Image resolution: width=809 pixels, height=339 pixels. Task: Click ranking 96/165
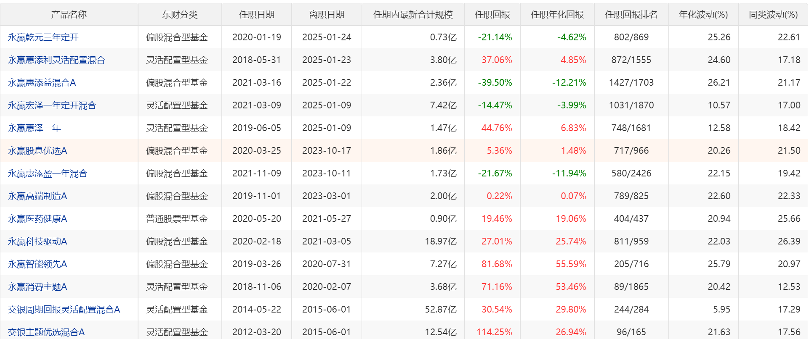click(631, 332)
